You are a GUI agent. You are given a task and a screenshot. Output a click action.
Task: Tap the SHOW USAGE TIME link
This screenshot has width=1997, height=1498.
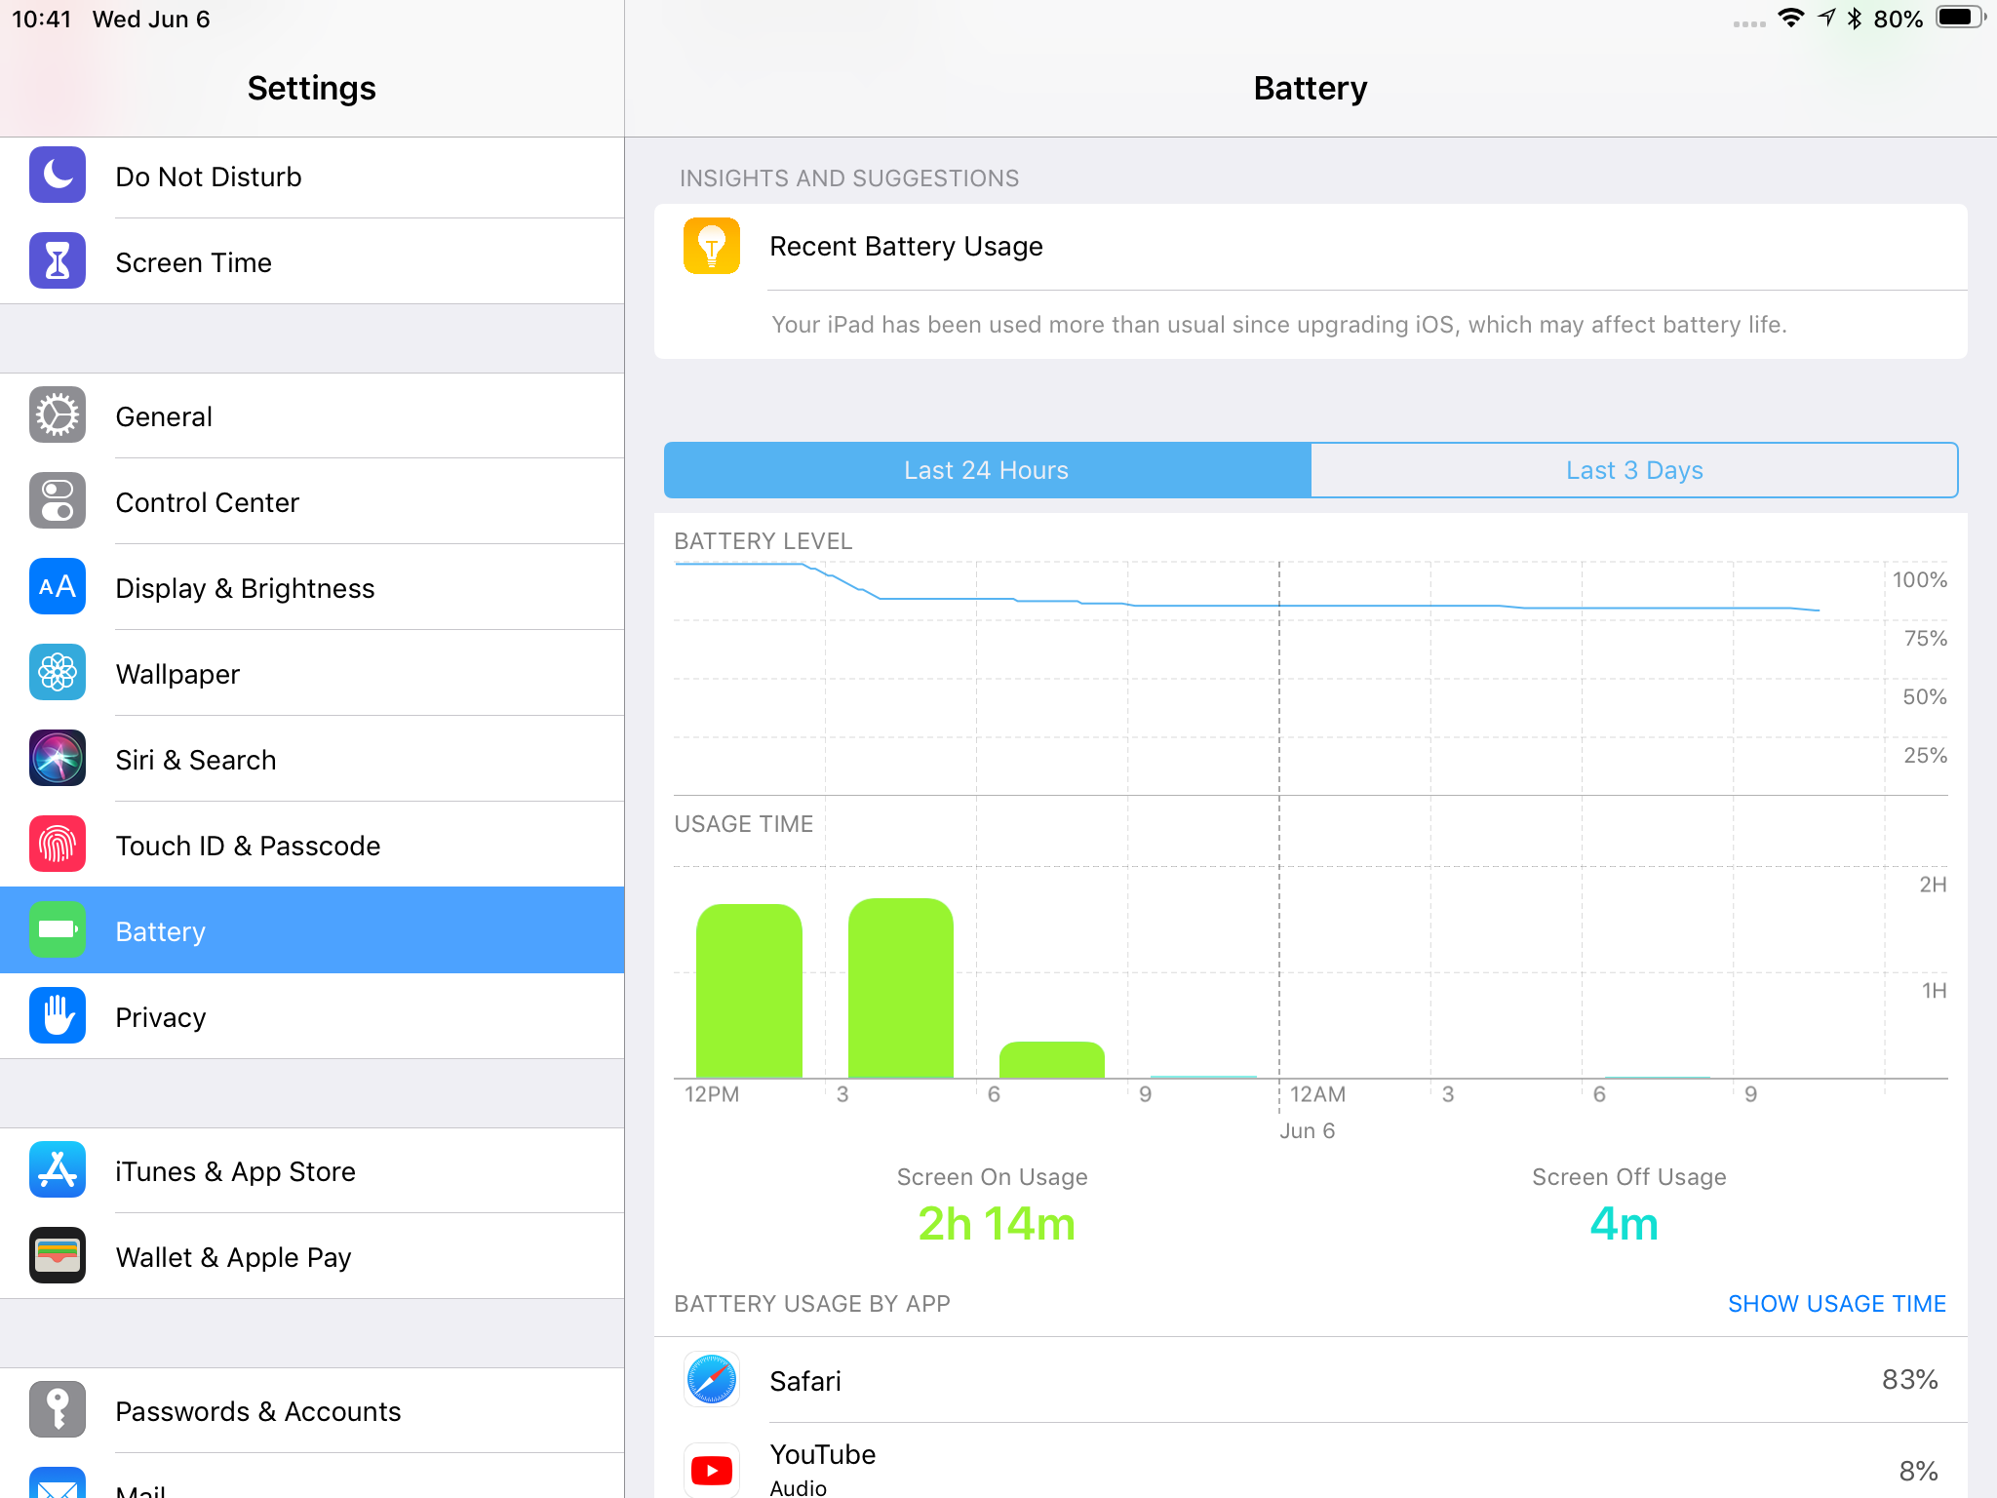[x=1836, y=1304]
